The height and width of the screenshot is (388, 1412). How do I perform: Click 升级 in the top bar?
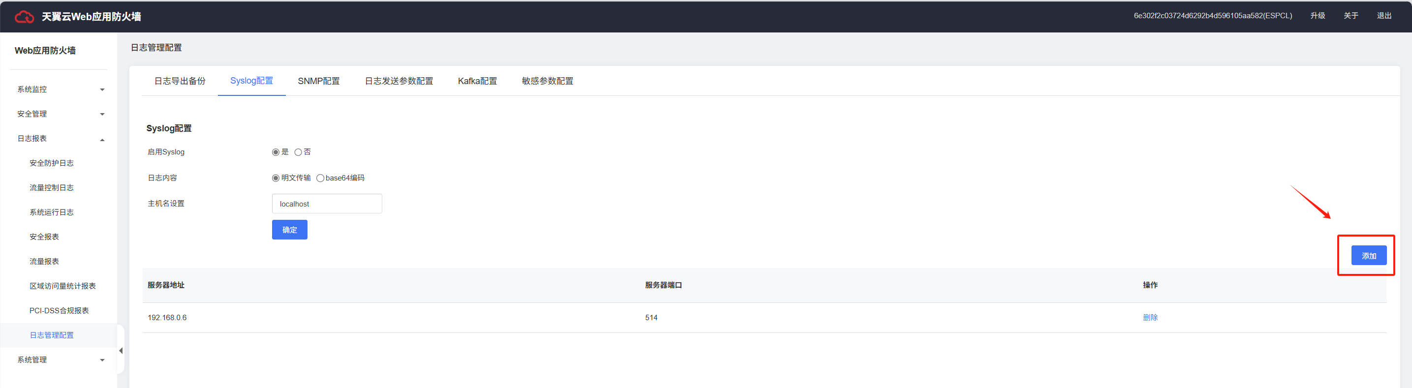click(x=1318, y=16)
